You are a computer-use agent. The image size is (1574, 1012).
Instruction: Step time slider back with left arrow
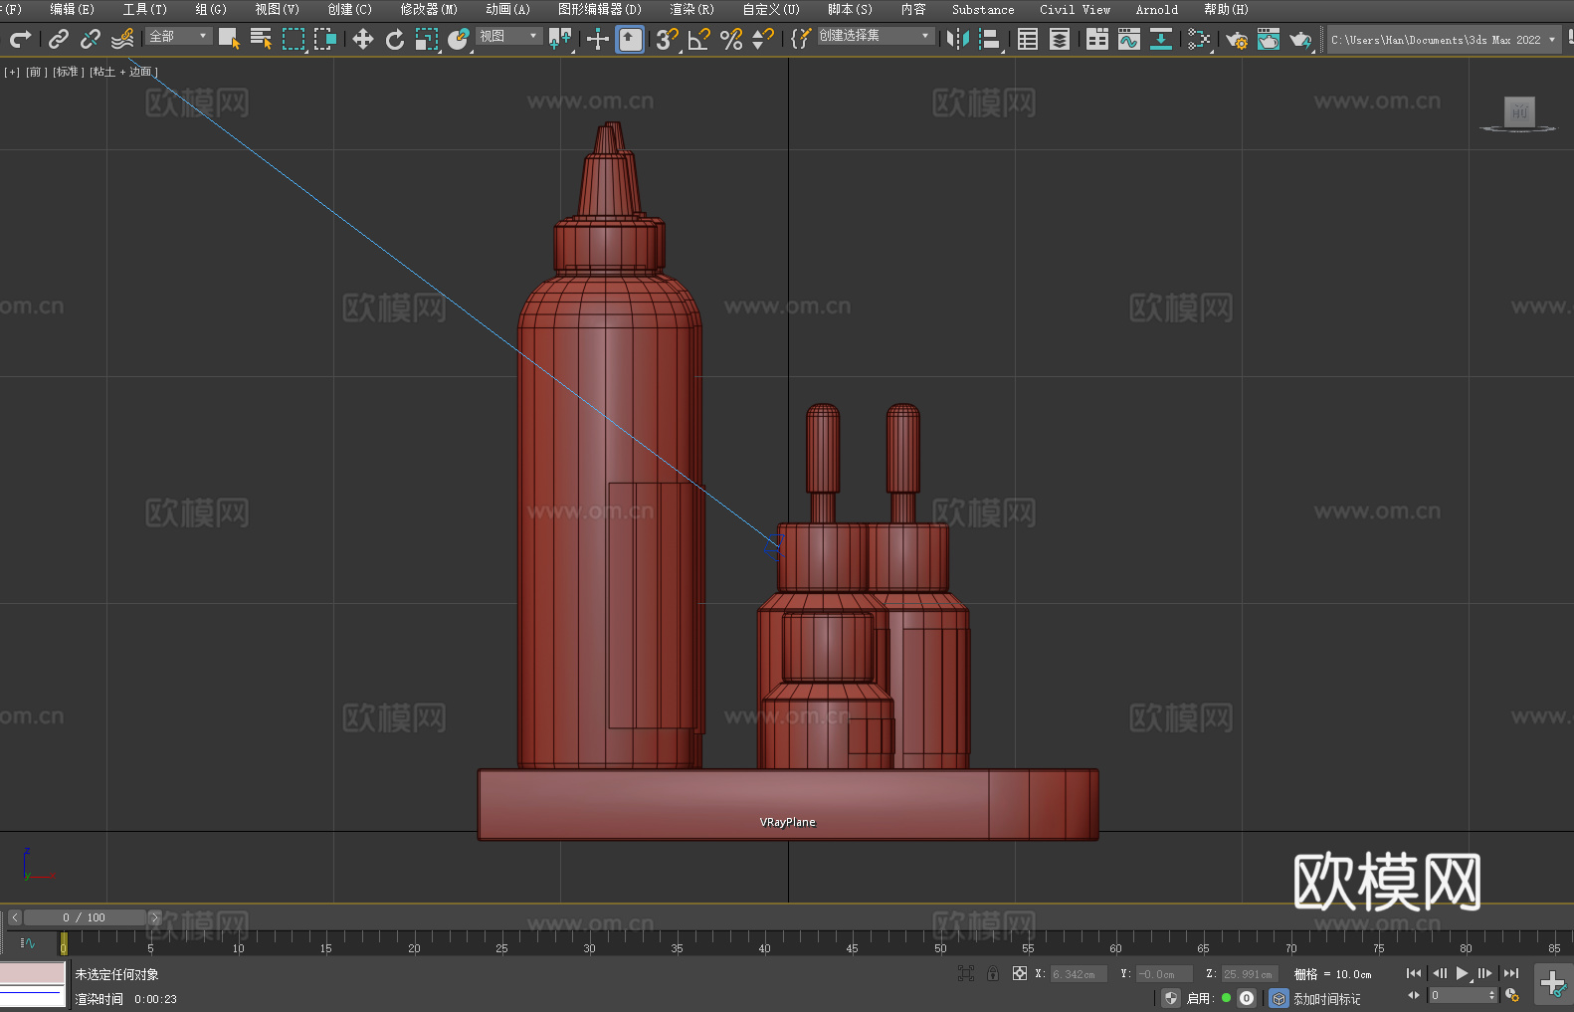(14, 917)
